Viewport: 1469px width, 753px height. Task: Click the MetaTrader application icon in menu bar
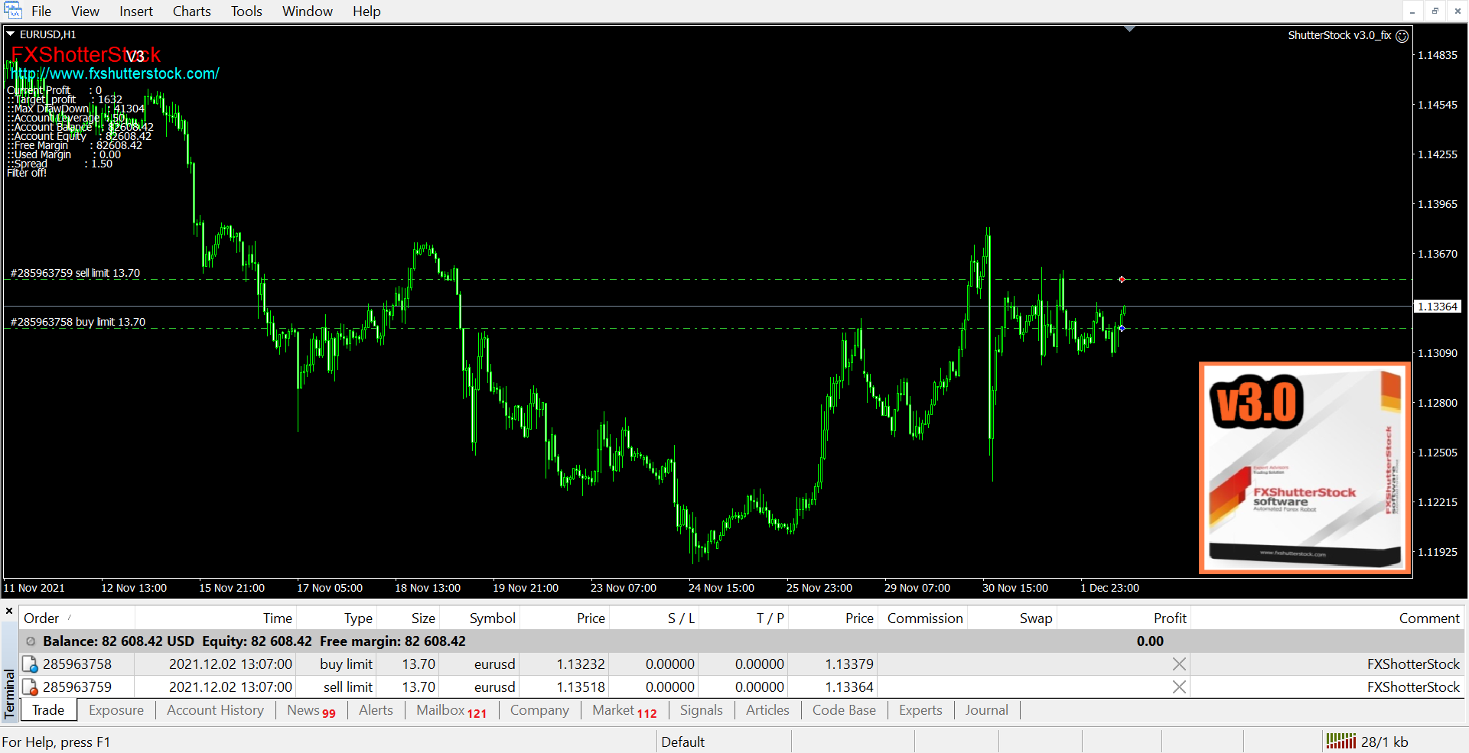coord(13,11)
